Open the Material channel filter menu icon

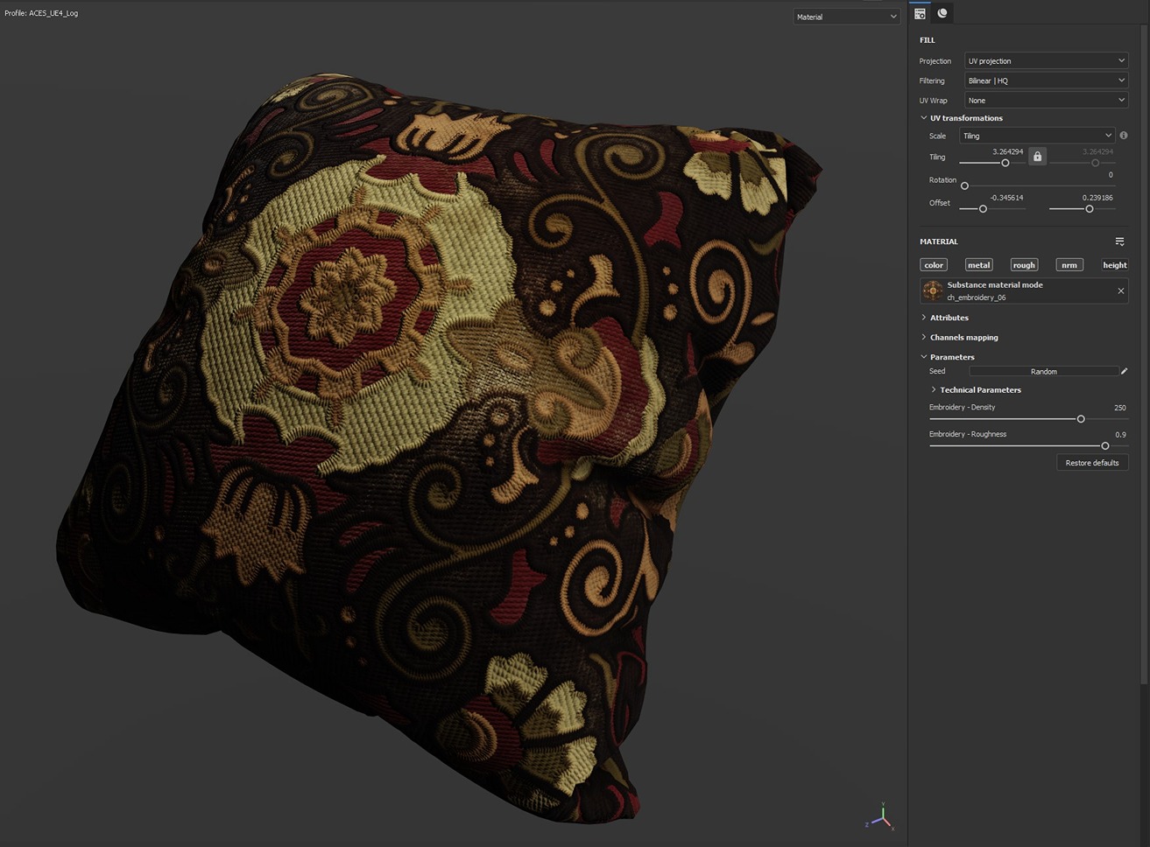coord(1119,241)
